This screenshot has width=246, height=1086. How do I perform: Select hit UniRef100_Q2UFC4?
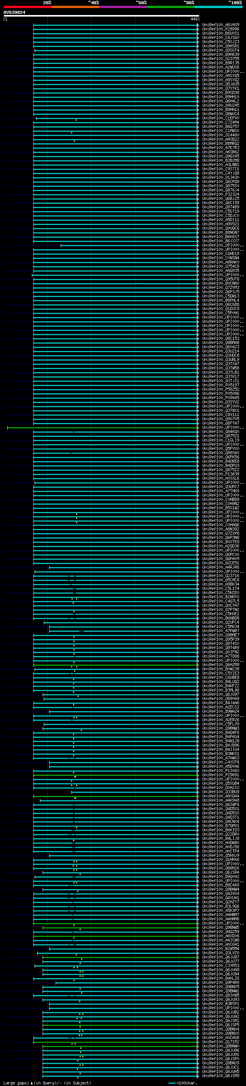point(220,622)
